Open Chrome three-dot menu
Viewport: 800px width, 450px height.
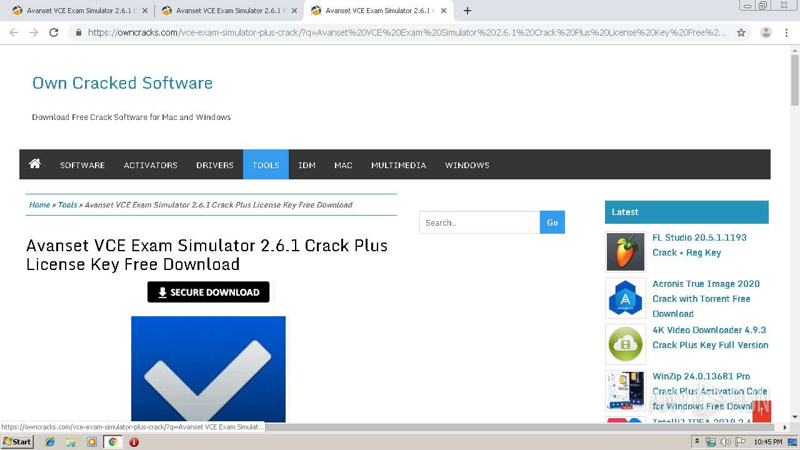pos(787,32)
